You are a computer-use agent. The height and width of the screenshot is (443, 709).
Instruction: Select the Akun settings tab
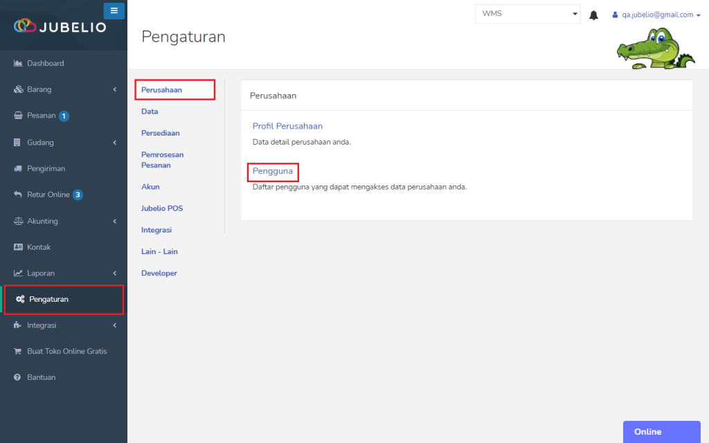(x=150, y=187)
